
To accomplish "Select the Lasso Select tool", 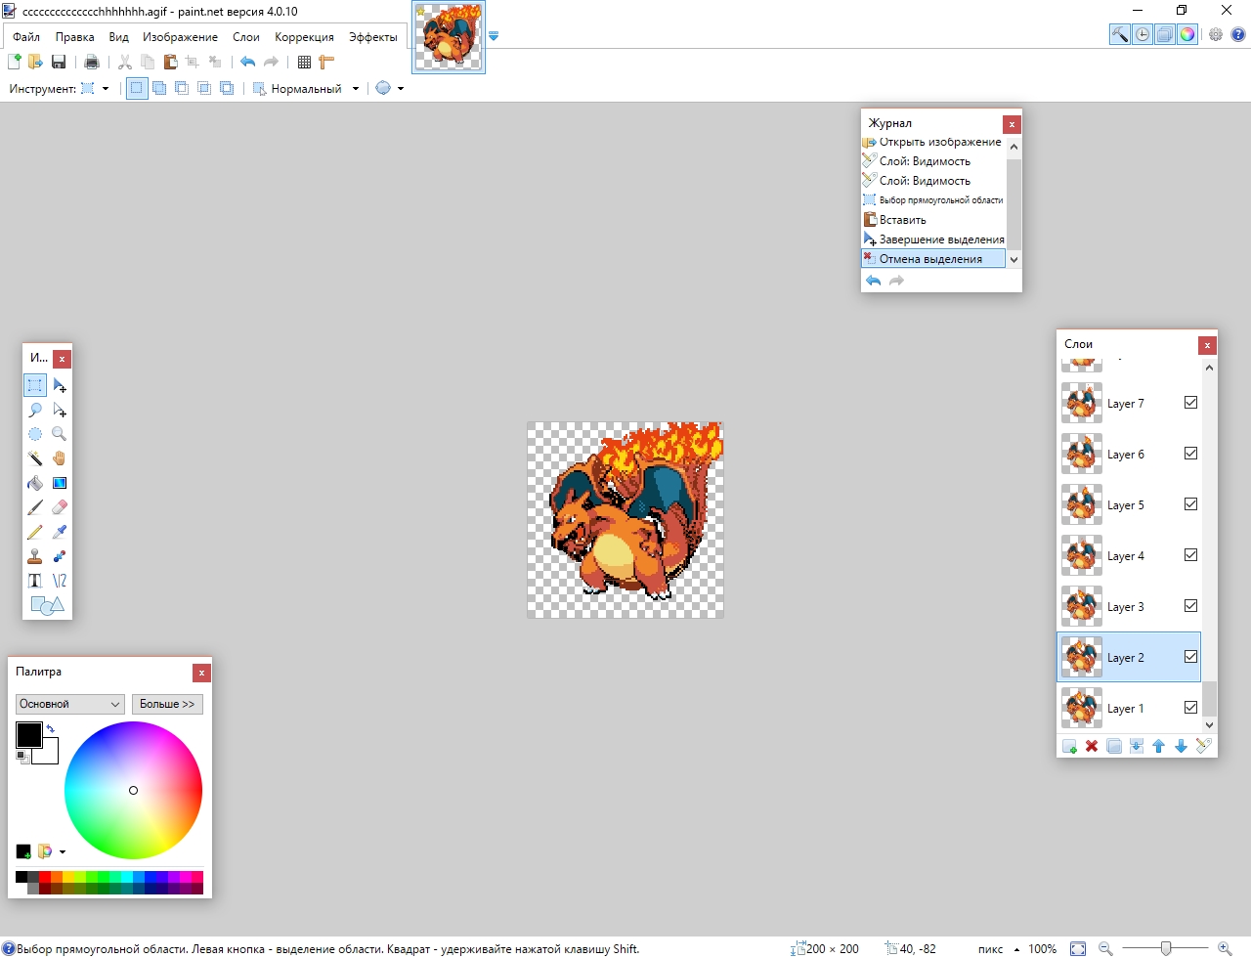I will [35, 410].
